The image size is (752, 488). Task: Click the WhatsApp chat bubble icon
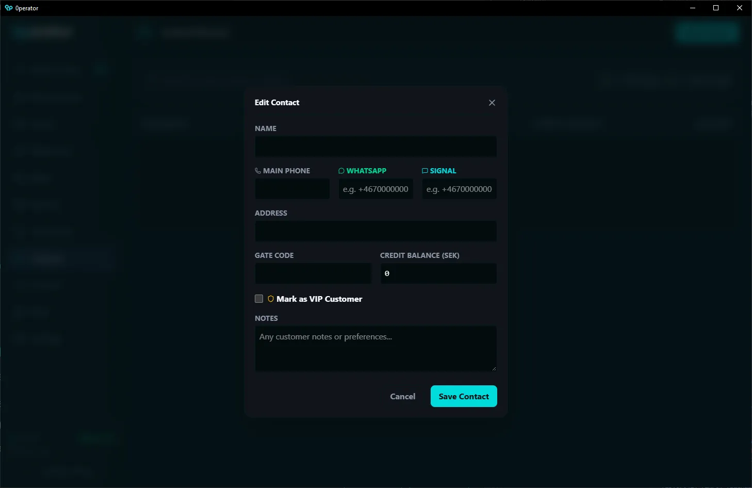pyautogui.click(x=341, y=171)
